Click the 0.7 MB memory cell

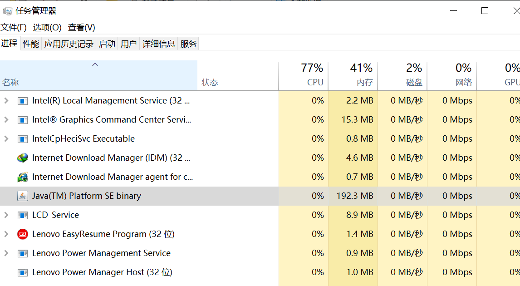353,177
